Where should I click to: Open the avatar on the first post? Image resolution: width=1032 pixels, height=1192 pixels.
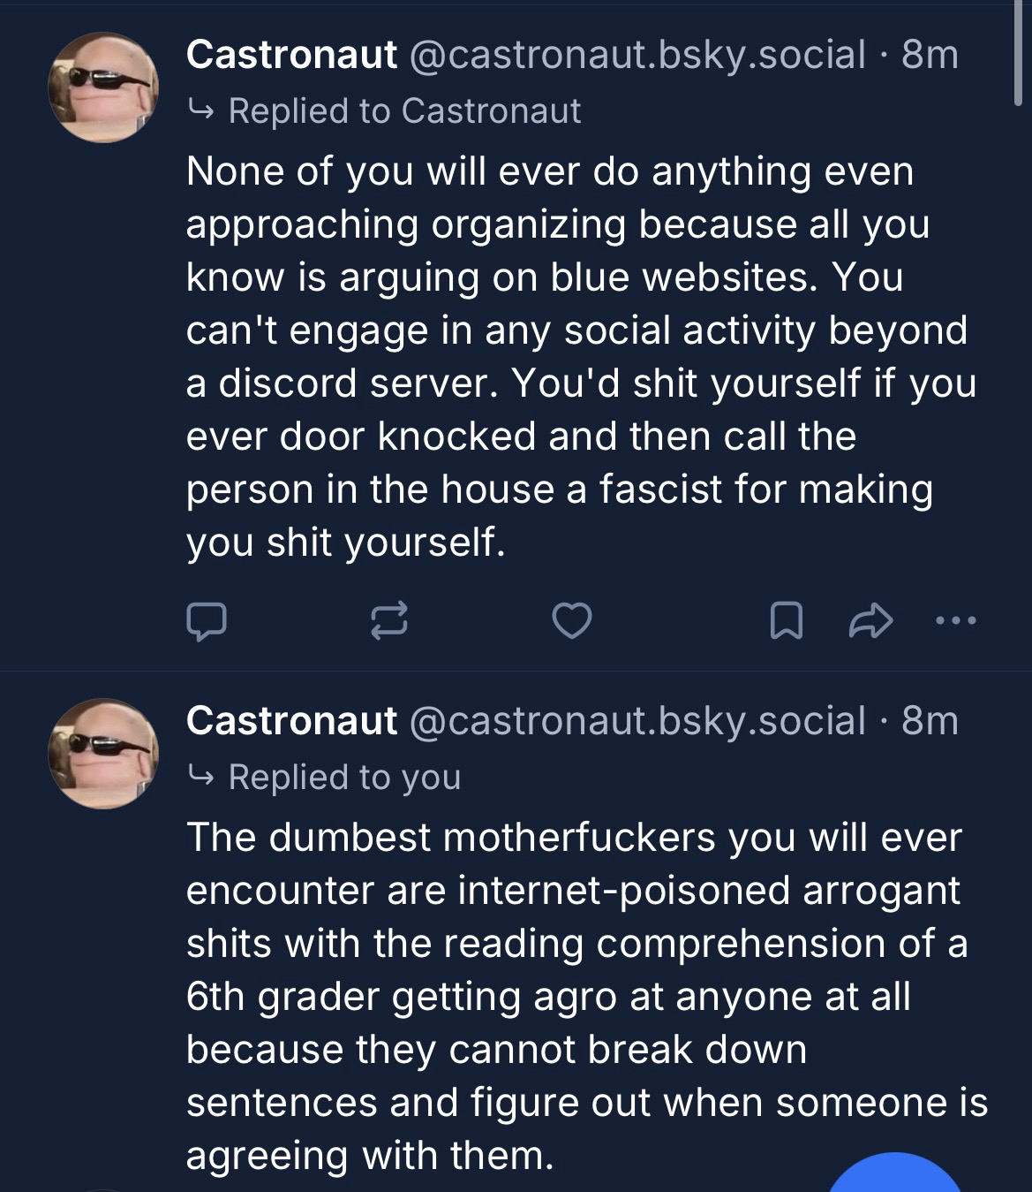(x=102, y=87)
